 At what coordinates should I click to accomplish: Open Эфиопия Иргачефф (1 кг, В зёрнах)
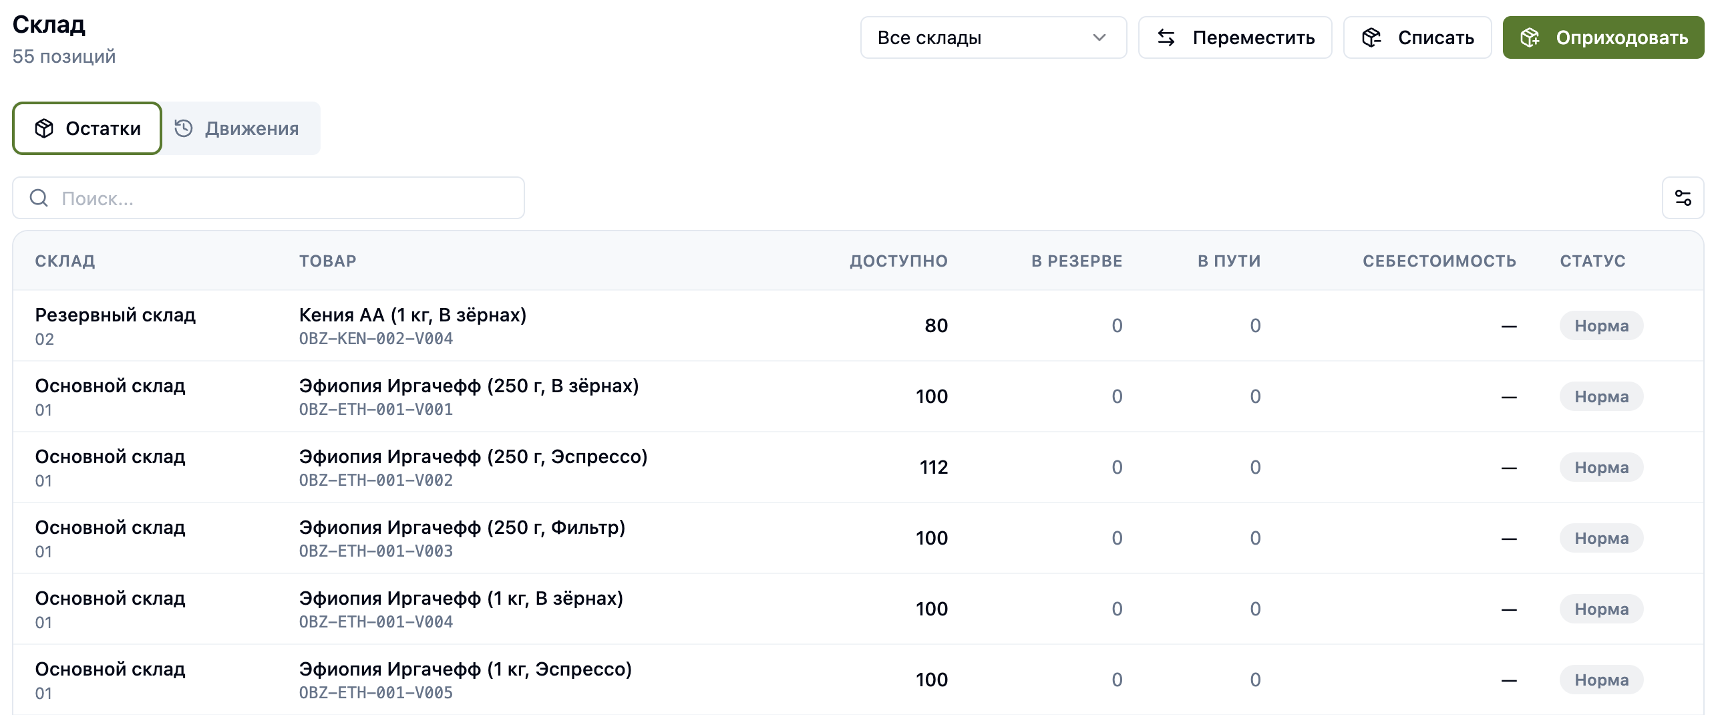461,598
